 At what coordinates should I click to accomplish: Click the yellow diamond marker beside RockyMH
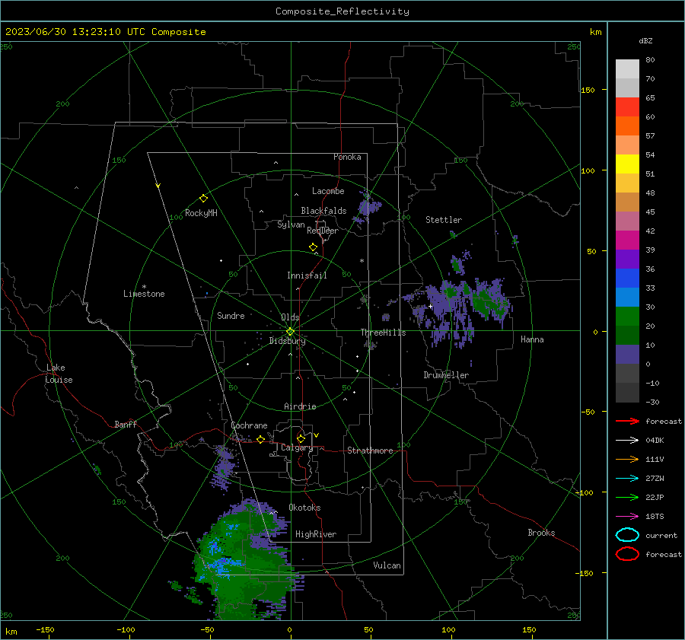pos(203,199)
